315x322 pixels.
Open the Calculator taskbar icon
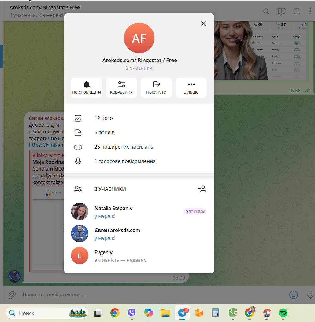[x=216, y=313]
